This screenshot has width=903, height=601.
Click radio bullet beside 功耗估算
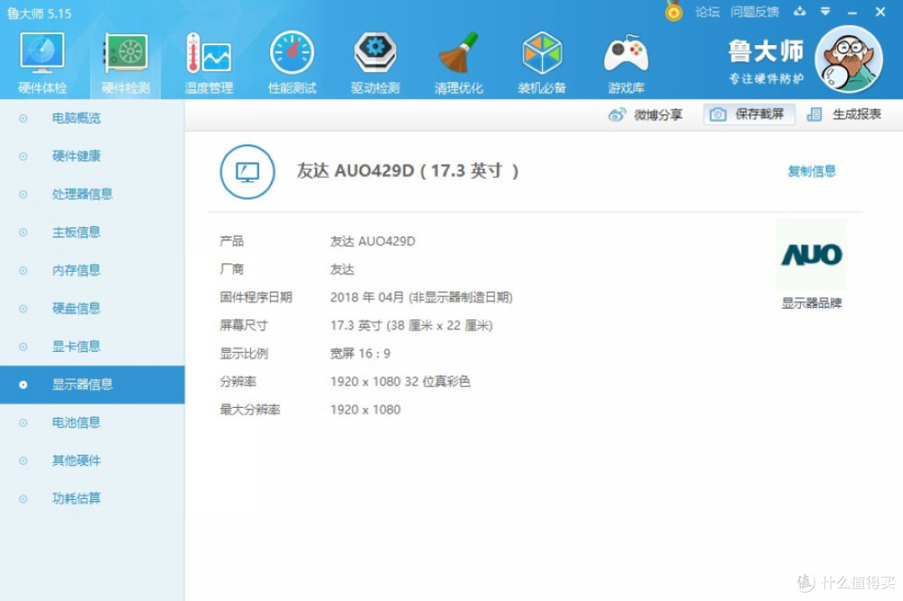[23, 499]
